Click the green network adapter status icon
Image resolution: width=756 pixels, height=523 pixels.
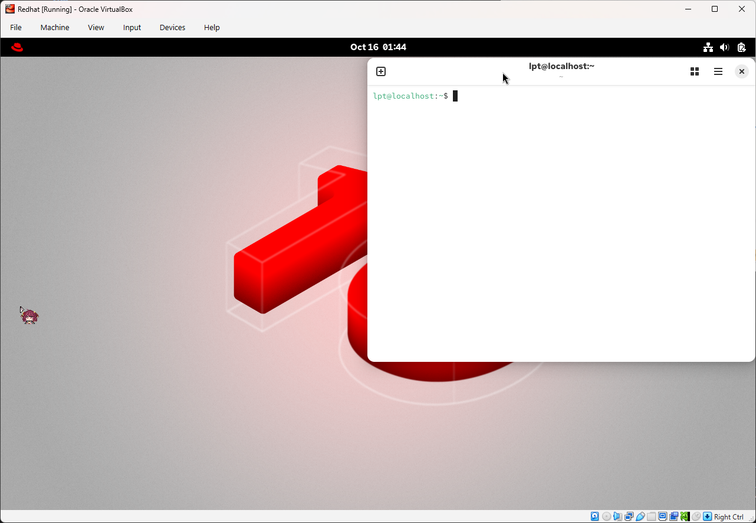684,516
